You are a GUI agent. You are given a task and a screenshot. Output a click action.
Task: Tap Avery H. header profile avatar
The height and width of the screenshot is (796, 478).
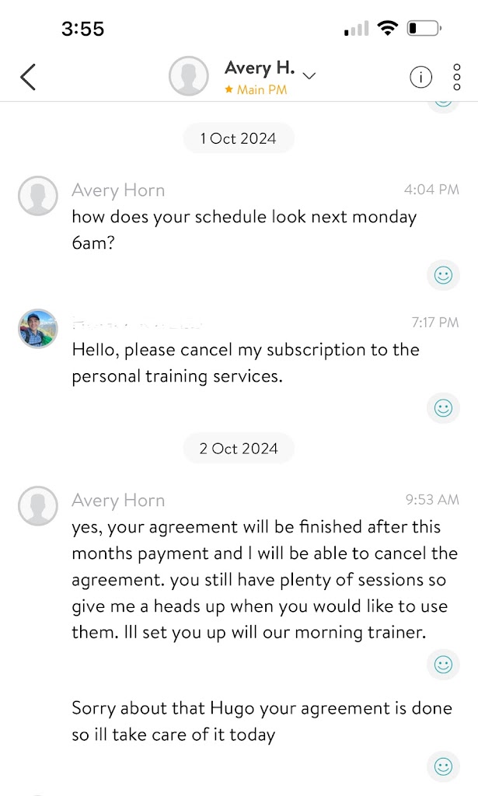coord(189,76)
